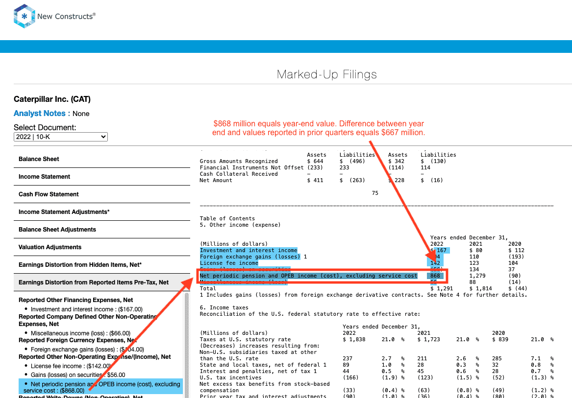The width and height of the screenshot is (572, 398).
Task: Click the 'Reported Other Financing Expenses, Net' heading
Action: tap(76, 300)
